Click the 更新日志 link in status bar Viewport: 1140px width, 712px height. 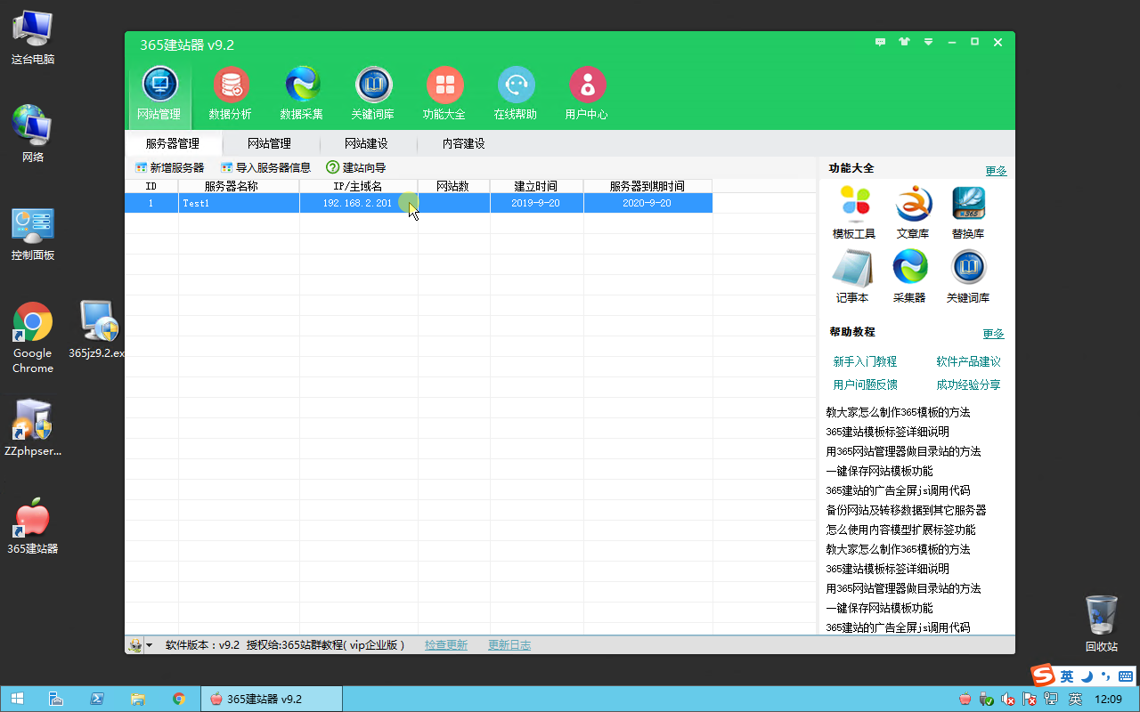click(509, 645)
